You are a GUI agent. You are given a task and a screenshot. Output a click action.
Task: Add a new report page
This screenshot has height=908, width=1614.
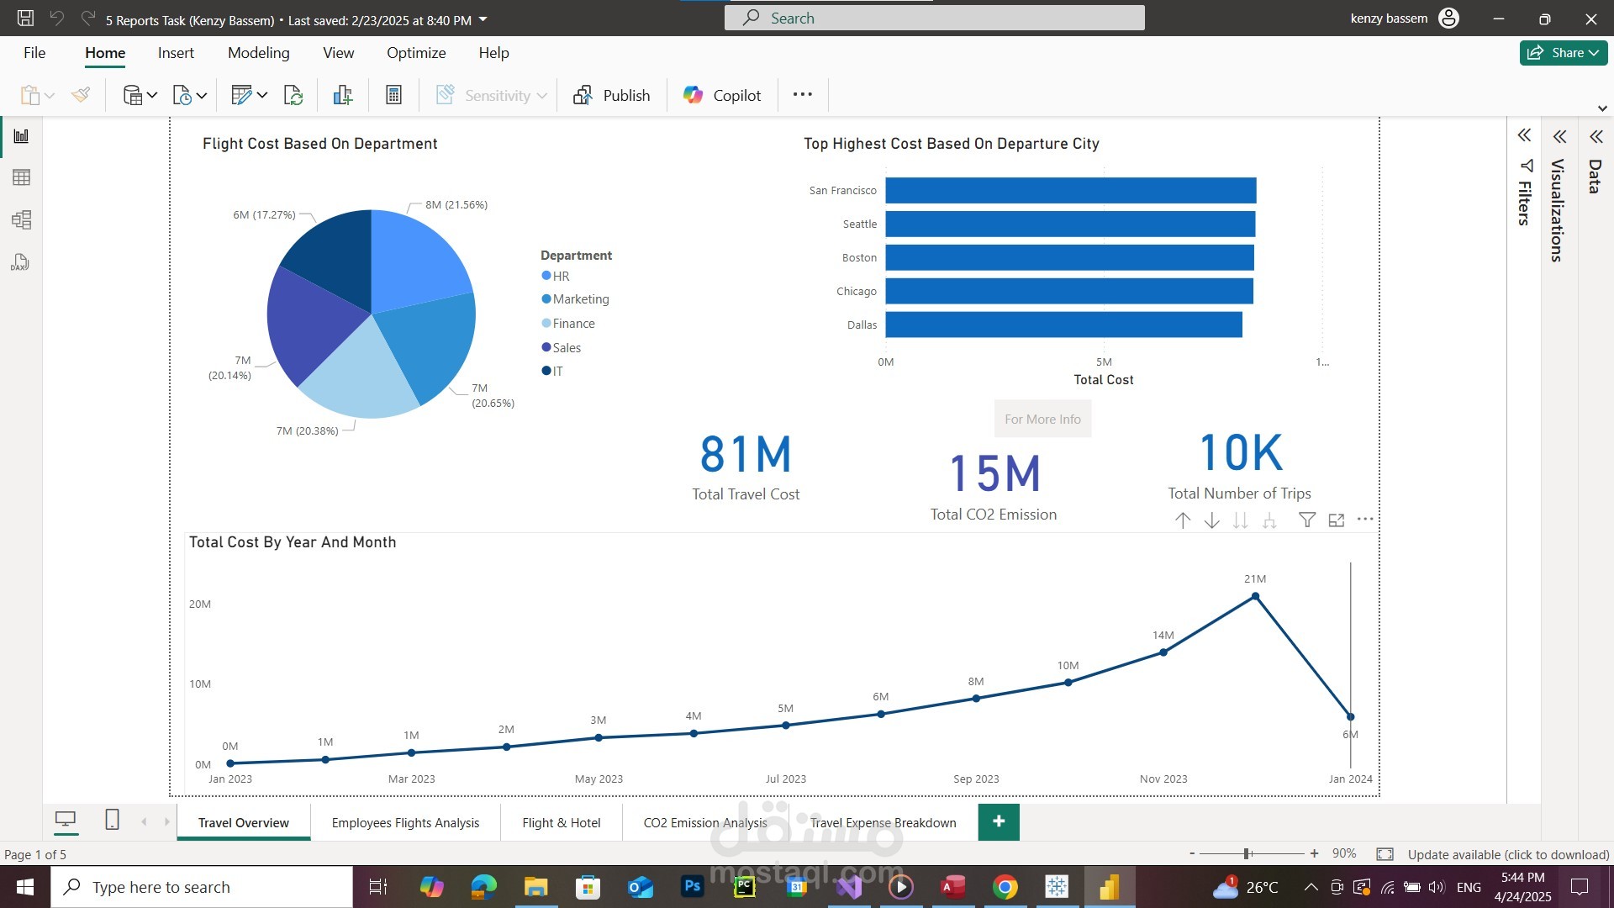click(x=999, y=821)
